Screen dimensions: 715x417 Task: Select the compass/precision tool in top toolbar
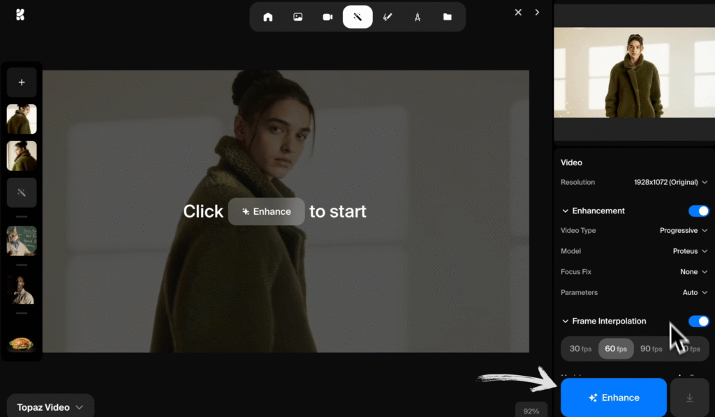tap(418, 16)
